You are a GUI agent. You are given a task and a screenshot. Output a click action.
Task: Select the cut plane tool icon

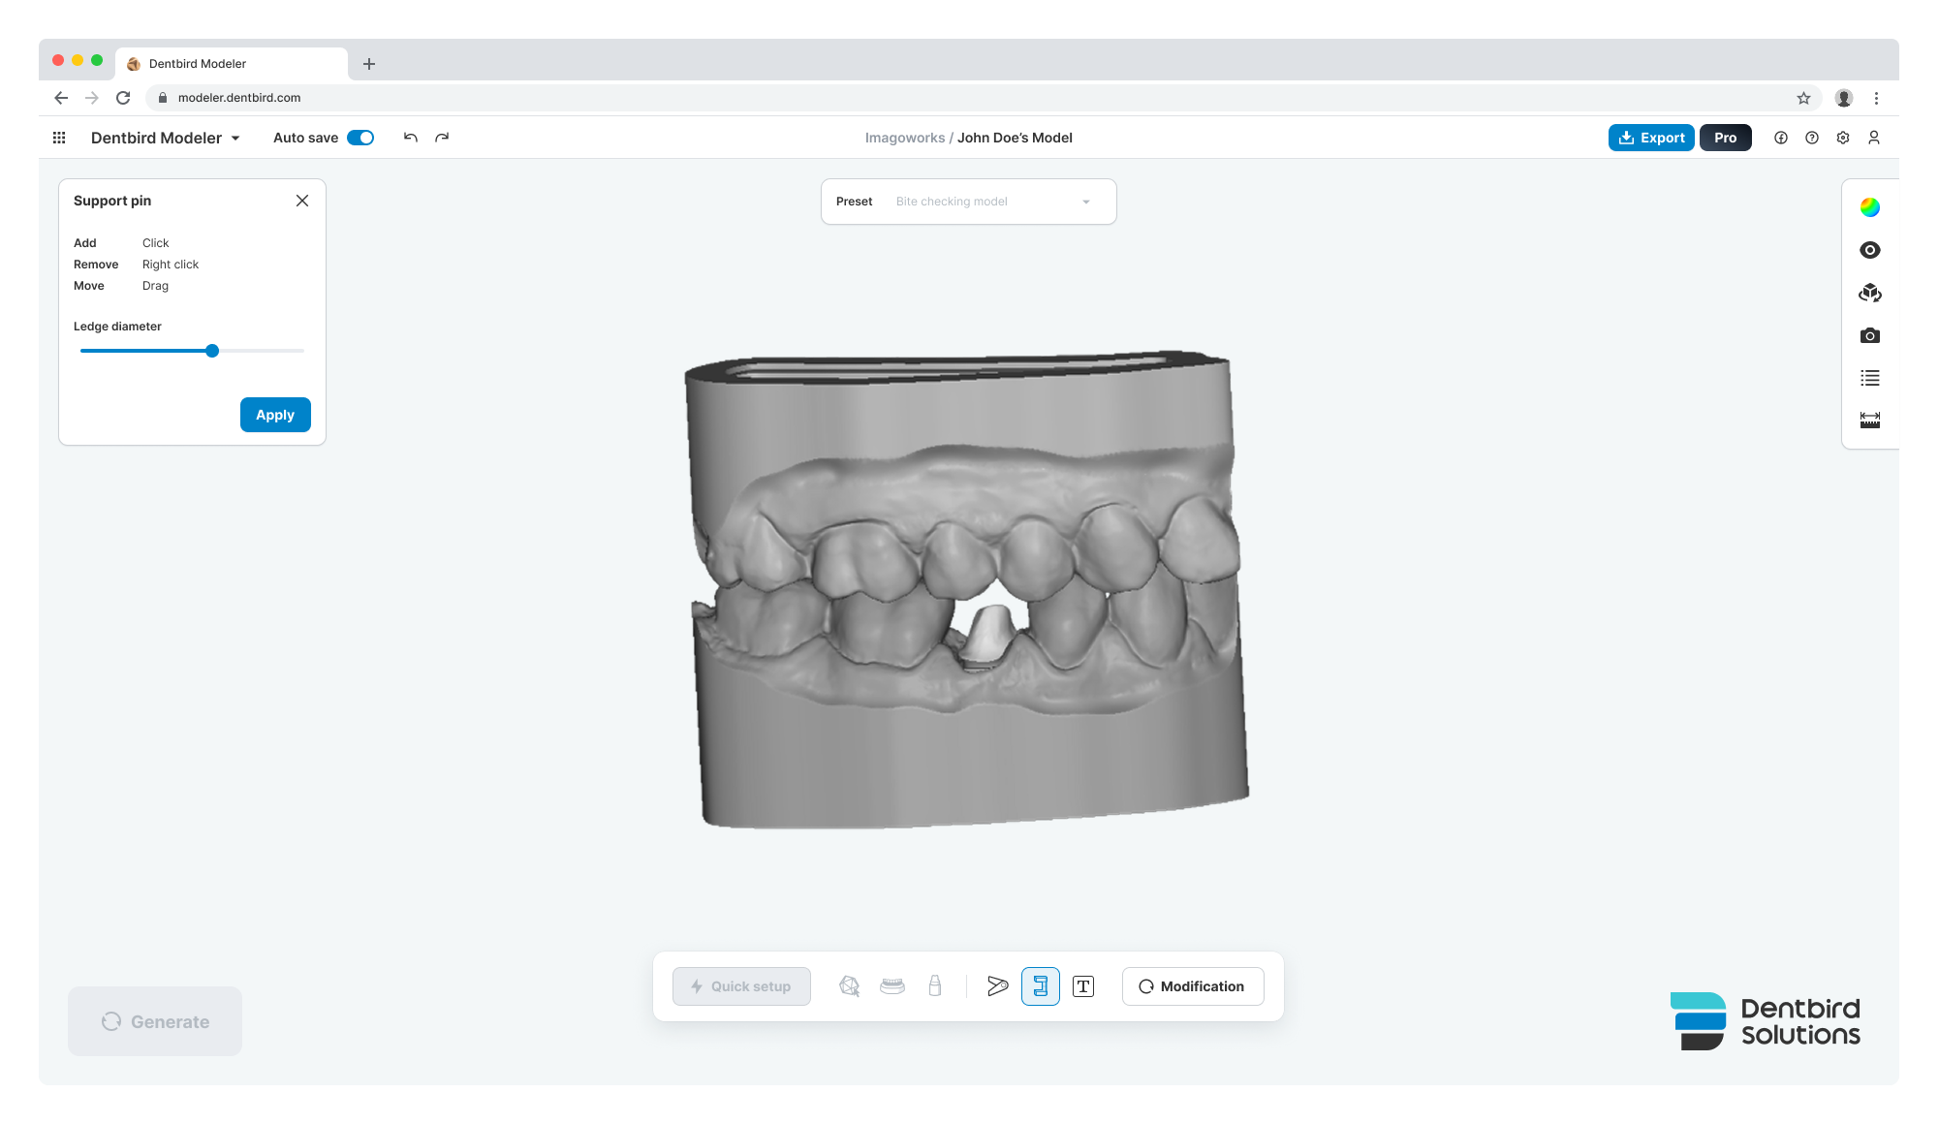point(997,986)
